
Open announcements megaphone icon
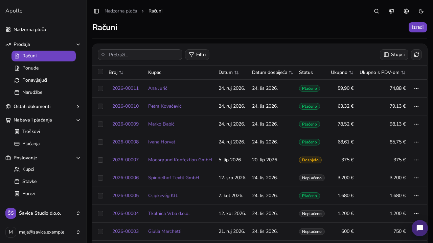coord(391,11)
